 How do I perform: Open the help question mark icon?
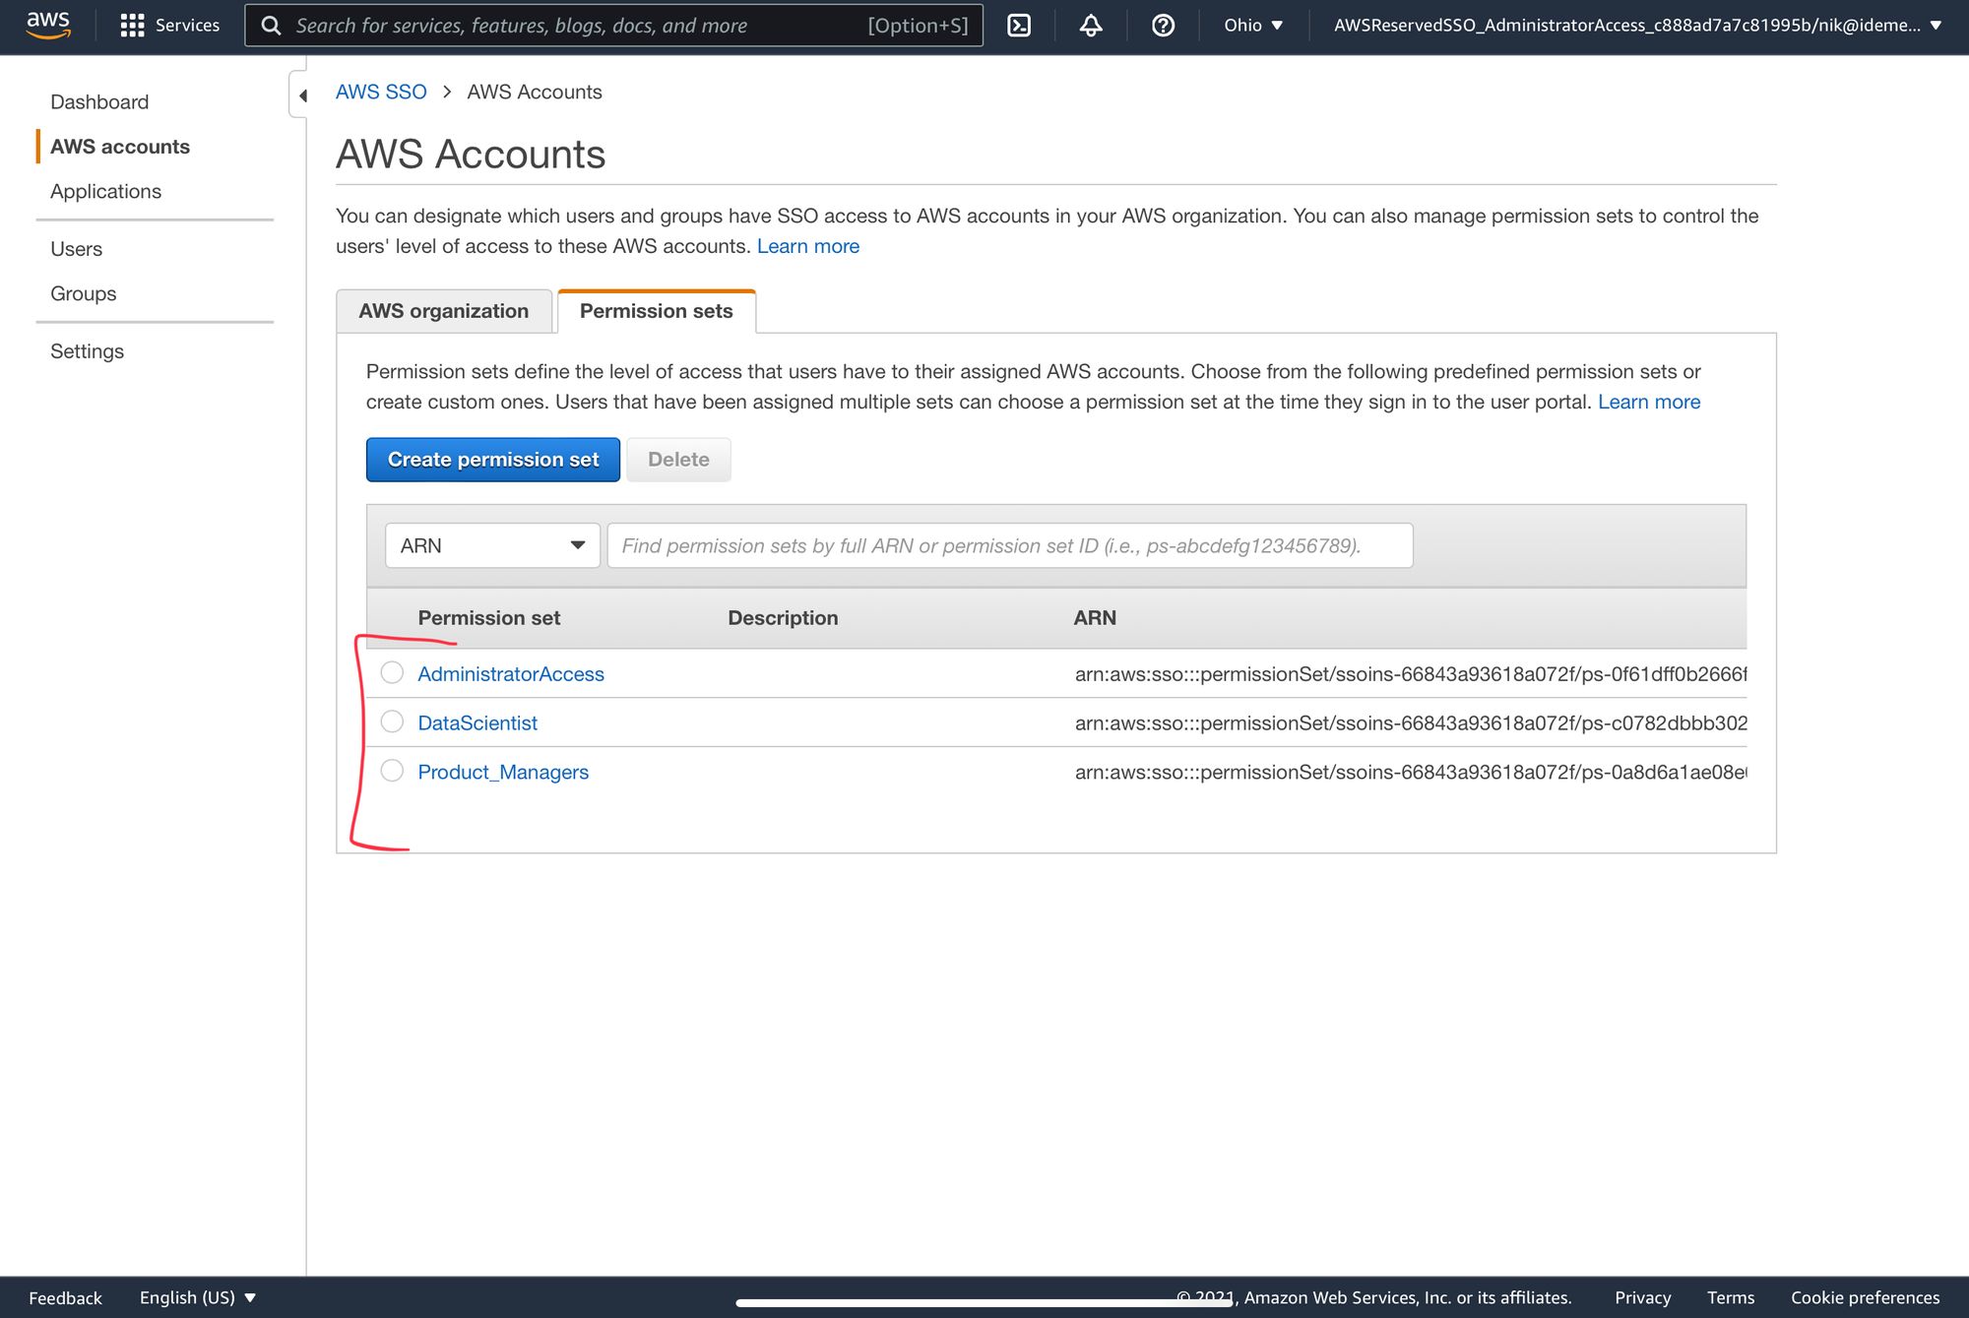click(x=1163, y=26)
